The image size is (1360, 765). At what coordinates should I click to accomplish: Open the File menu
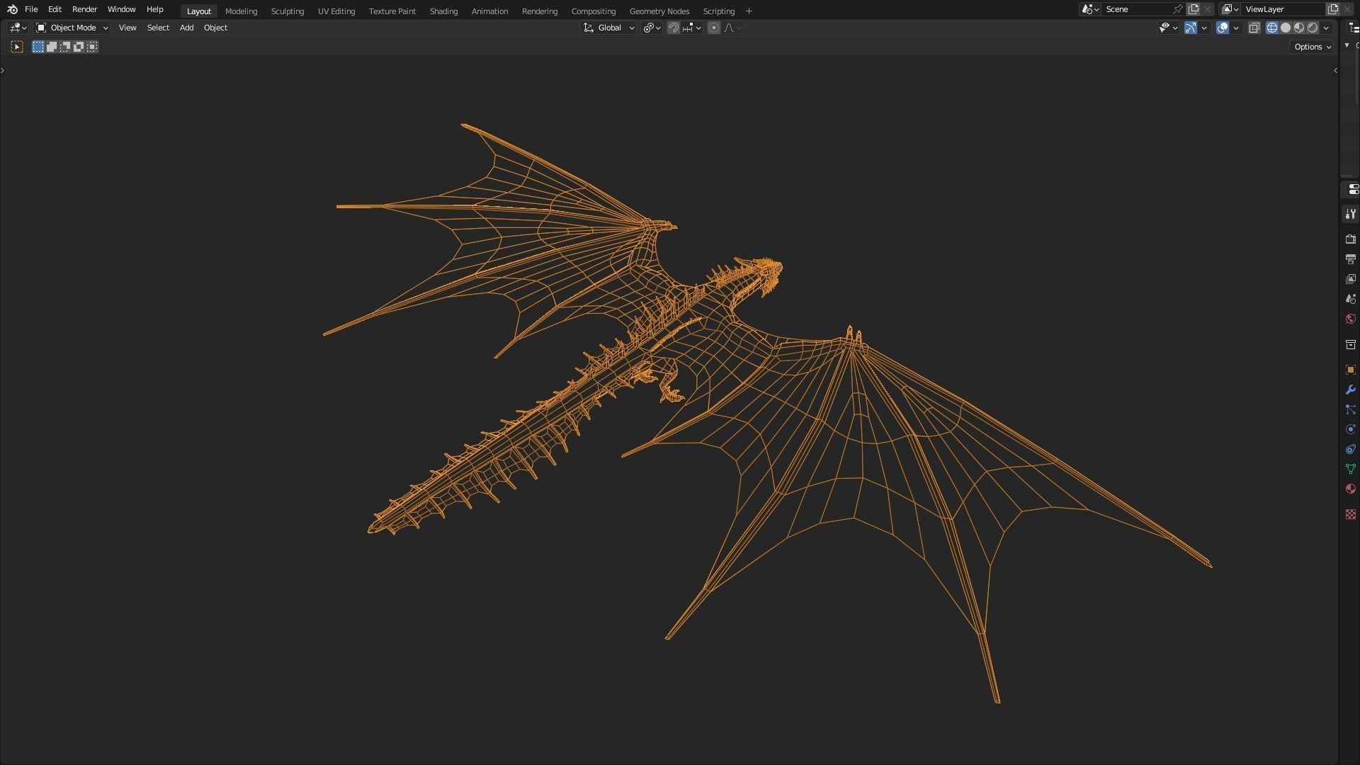click(x=31, y=9)
